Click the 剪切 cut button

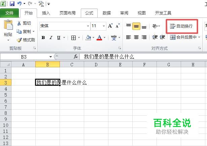pyautogui.click(x=24, y=23)
